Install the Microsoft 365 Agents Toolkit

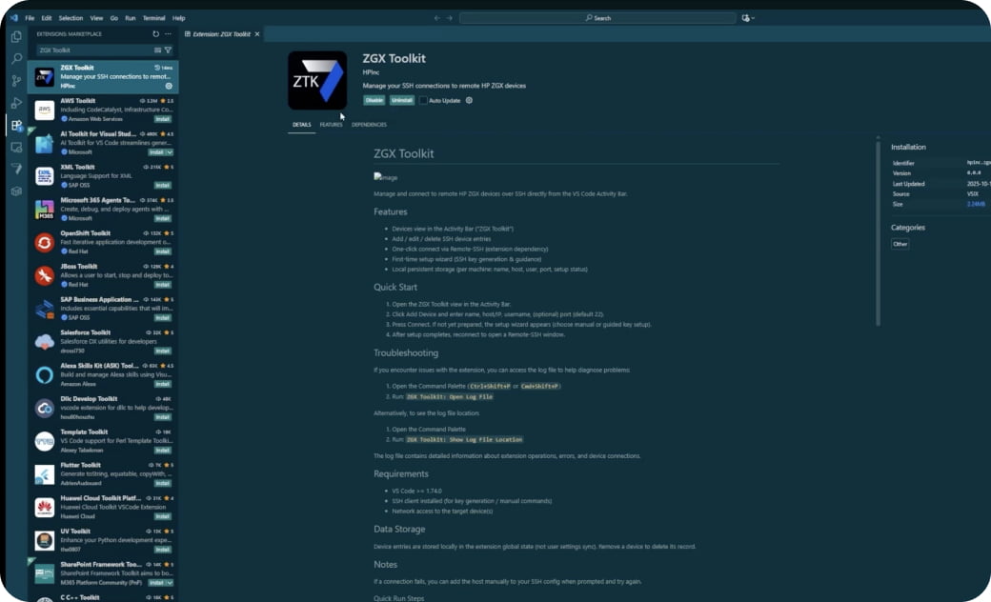(x=162, y=218)
